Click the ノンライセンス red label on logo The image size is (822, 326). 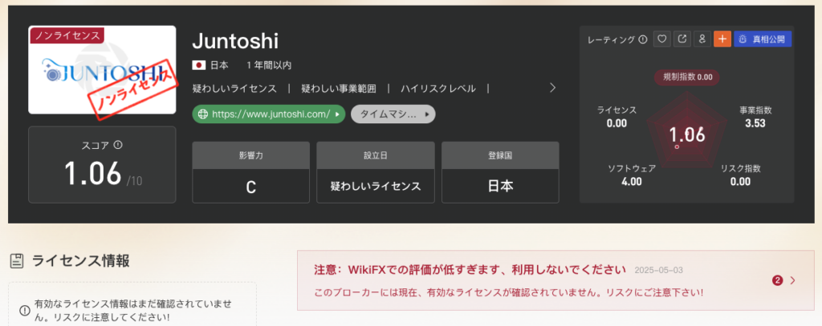tap(67, 35)
